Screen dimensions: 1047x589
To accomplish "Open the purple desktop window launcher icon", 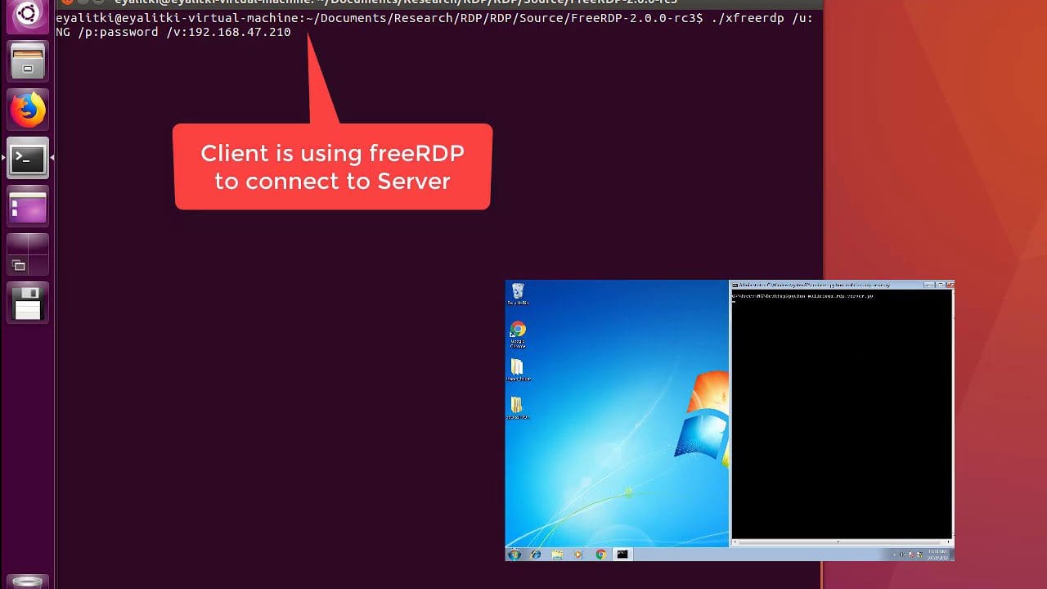I will [x=28, y=206].
